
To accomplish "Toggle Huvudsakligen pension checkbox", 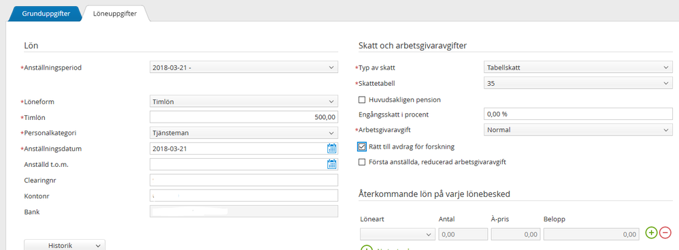I will click(x=362, y=99).
